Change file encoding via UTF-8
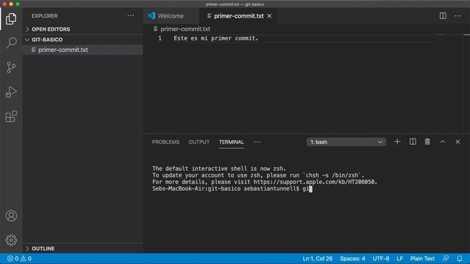 click(381, 259)
